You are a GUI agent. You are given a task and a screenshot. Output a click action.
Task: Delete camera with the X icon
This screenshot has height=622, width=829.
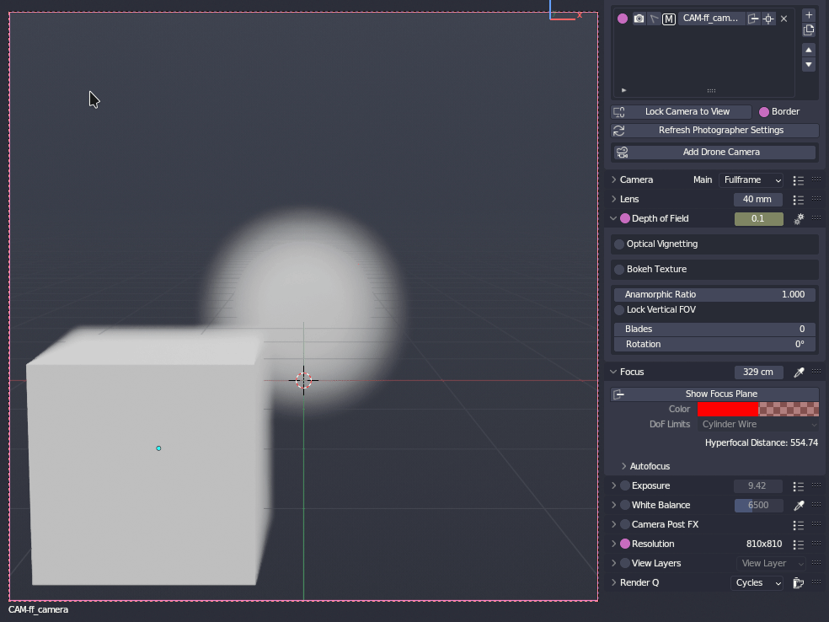(x=784, y=19)
